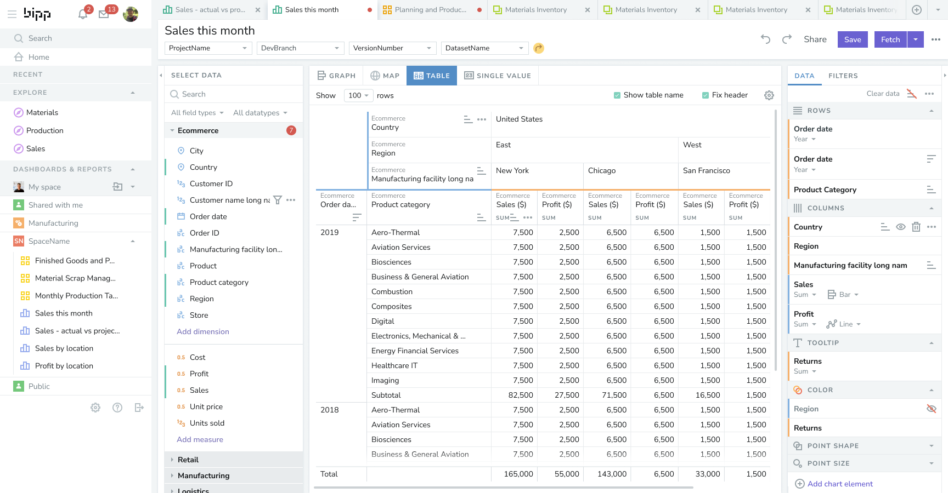The width and height of the screenshot is (948, 493).
Task: Open the ProjectName dropdown
Action: pos(208,48)
